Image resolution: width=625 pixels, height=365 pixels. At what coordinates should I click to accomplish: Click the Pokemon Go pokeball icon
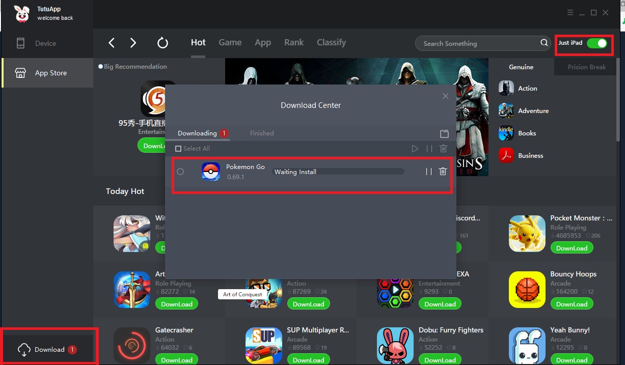(x=211, y=172)
